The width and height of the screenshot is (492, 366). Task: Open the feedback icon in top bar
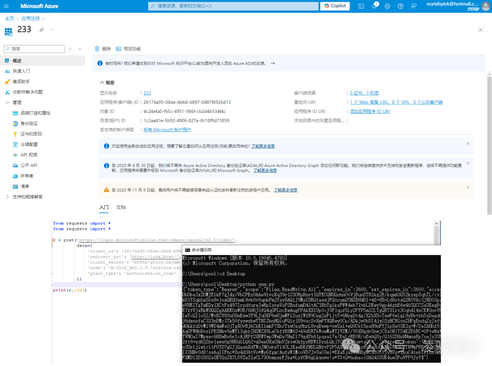[414, 6]
